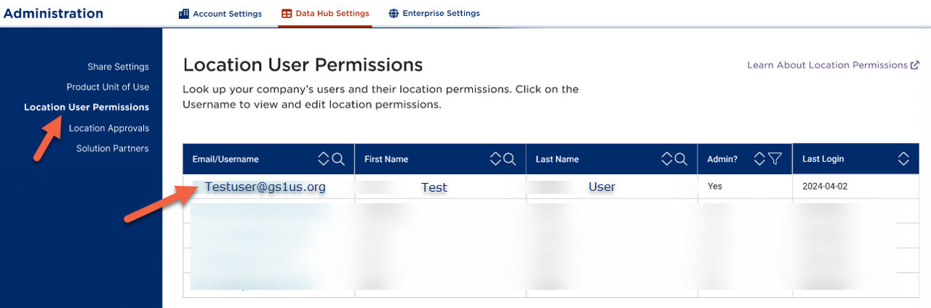
Task: Click the Last Name search magnifier icon
Action: point(682,159)
